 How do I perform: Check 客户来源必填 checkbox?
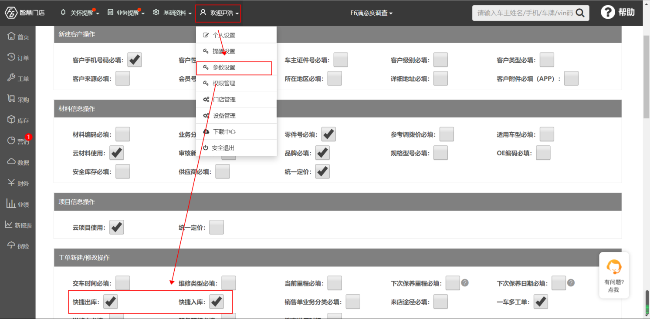122,78
